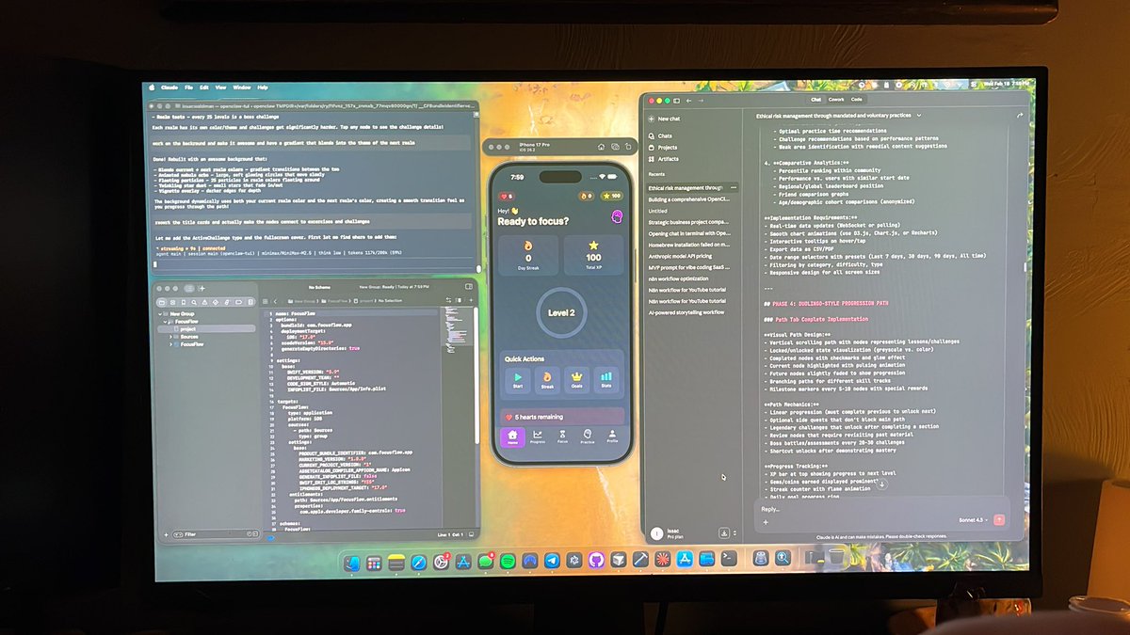Expand the Sources folder in Xcode navigator

pyautogui.click(x=171, y=337)
